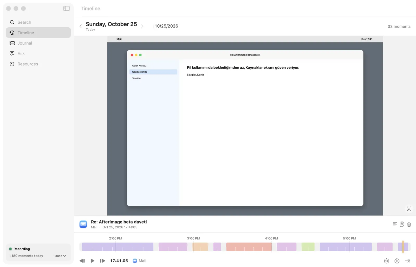Click the Mail app icon beside the moment title

coord(83,224)
